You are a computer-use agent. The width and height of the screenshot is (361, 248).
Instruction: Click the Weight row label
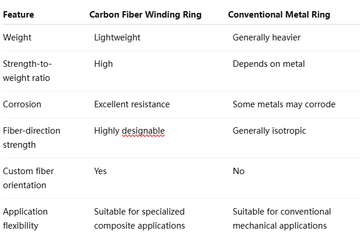(17, 38)
